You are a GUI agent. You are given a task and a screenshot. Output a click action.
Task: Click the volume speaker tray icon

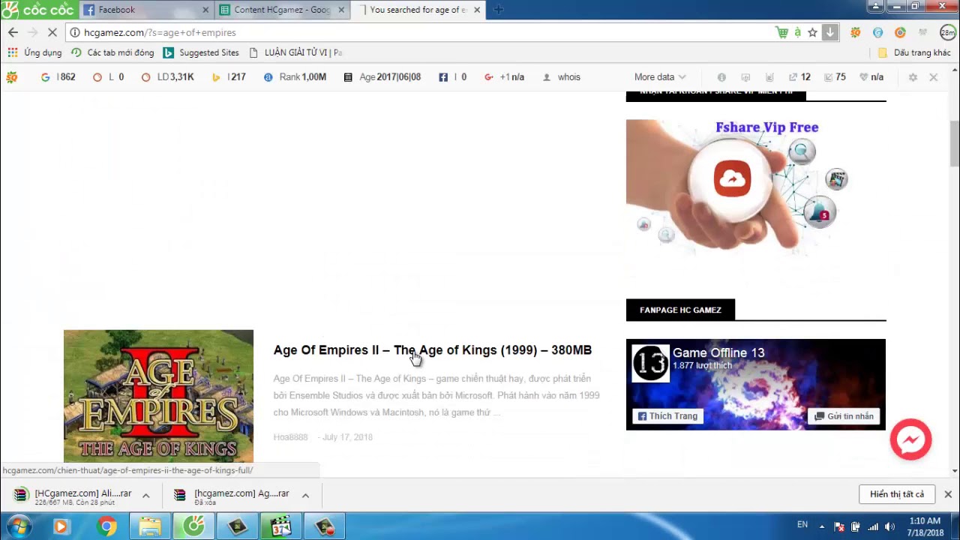click(x=889, y=526)
